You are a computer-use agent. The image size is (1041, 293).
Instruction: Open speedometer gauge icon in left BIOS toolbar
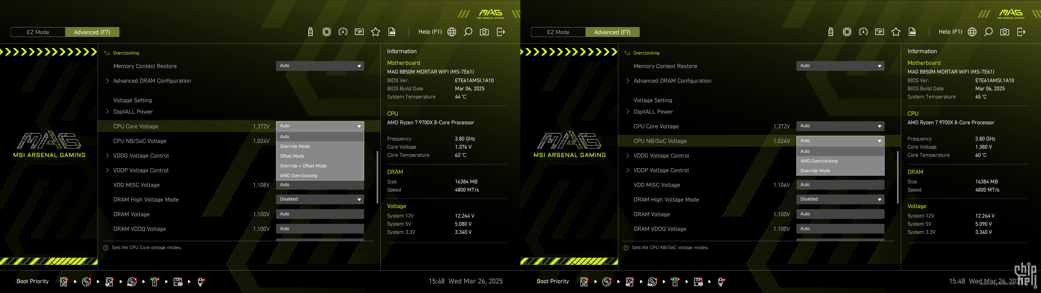coord(343,32)
